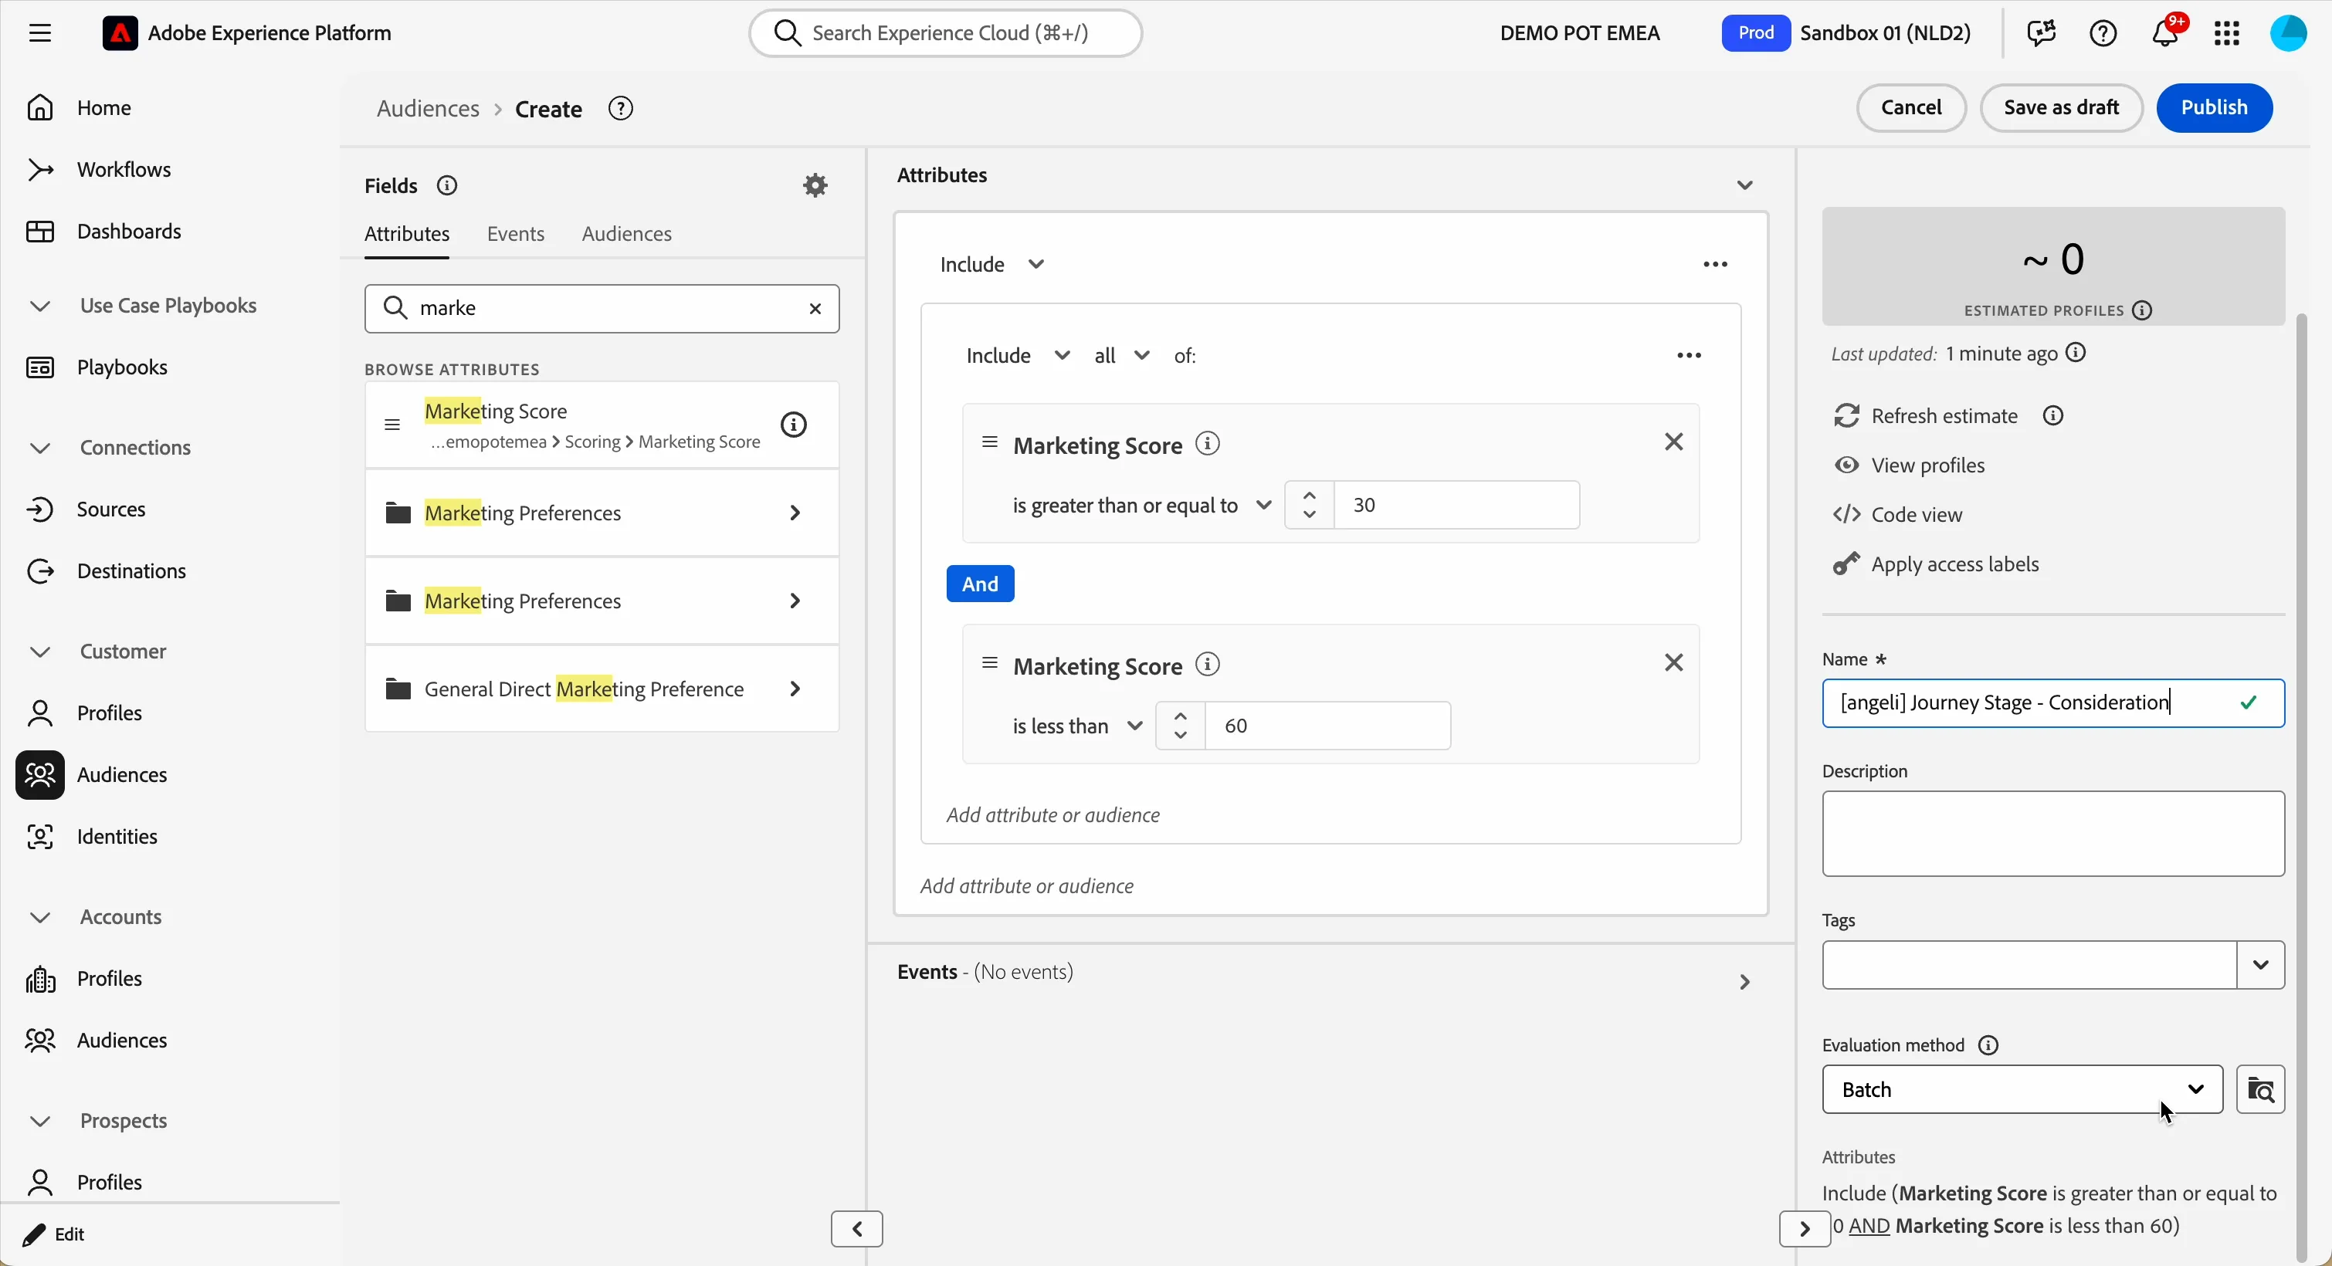Viewport: 2332px width, 1266px height.
Task: Collapse the right properties panel
Action: (1805, 1230)
